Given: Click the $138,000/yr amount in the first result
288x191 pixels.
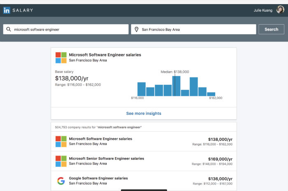Looking at the screenshot, I should (x=220, y=140).
